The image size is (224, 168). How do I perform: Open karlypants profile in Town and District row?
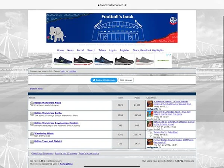(x=152, y=147)
